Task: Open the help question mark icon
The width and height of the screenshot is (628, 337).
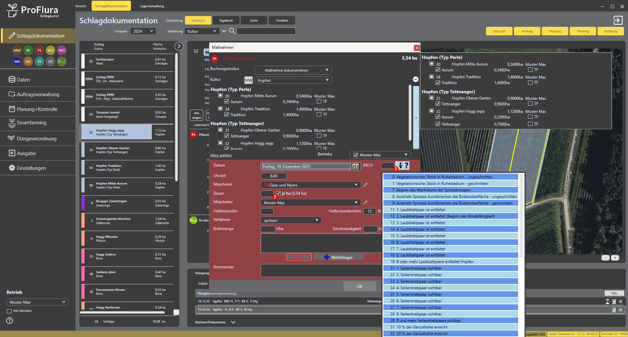Action: pyautogui.click(x=10, y=321)
